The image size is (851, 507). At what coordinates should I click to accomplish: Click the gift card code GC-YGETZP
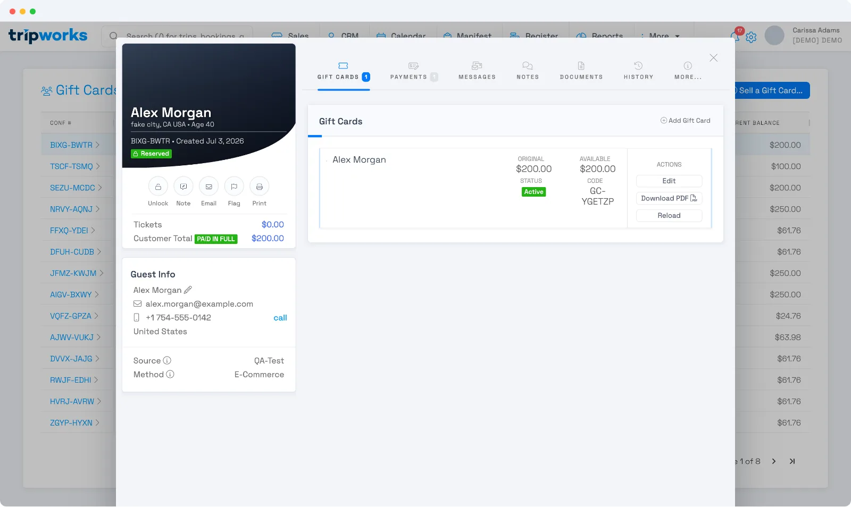[x=598, y=196]
